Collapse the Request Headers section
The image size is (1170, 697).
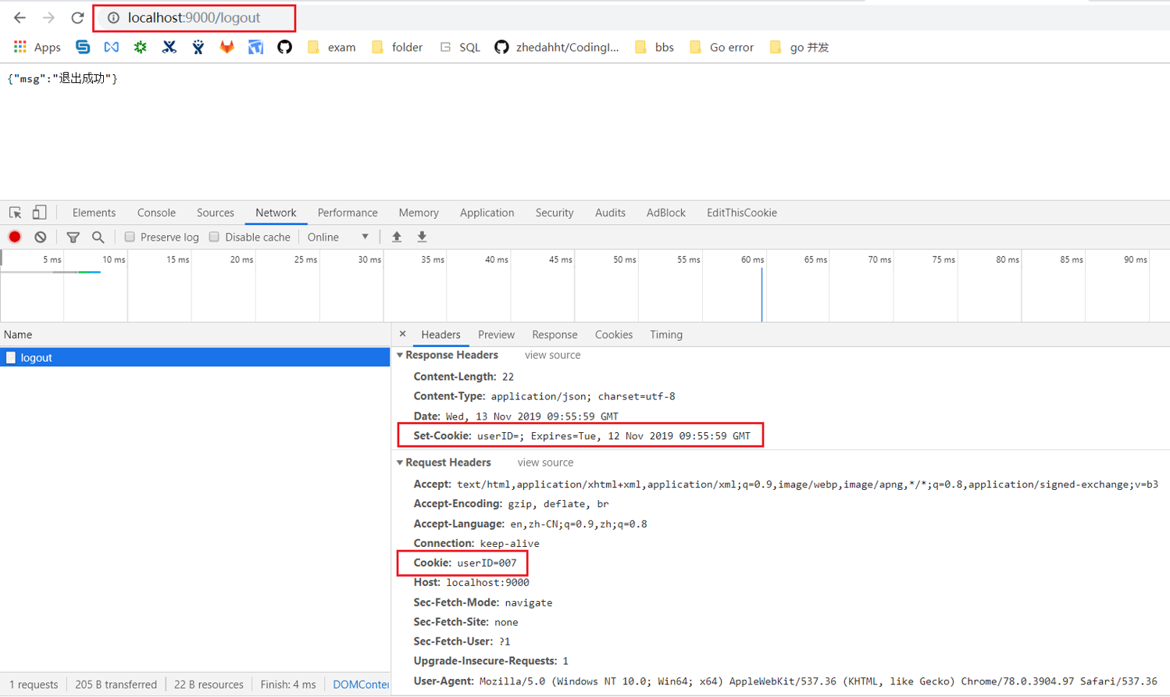coord(401,463)
